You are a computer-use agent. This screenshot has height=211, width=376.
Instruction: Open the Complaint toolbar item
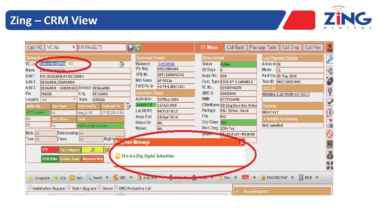coord(39,178)
